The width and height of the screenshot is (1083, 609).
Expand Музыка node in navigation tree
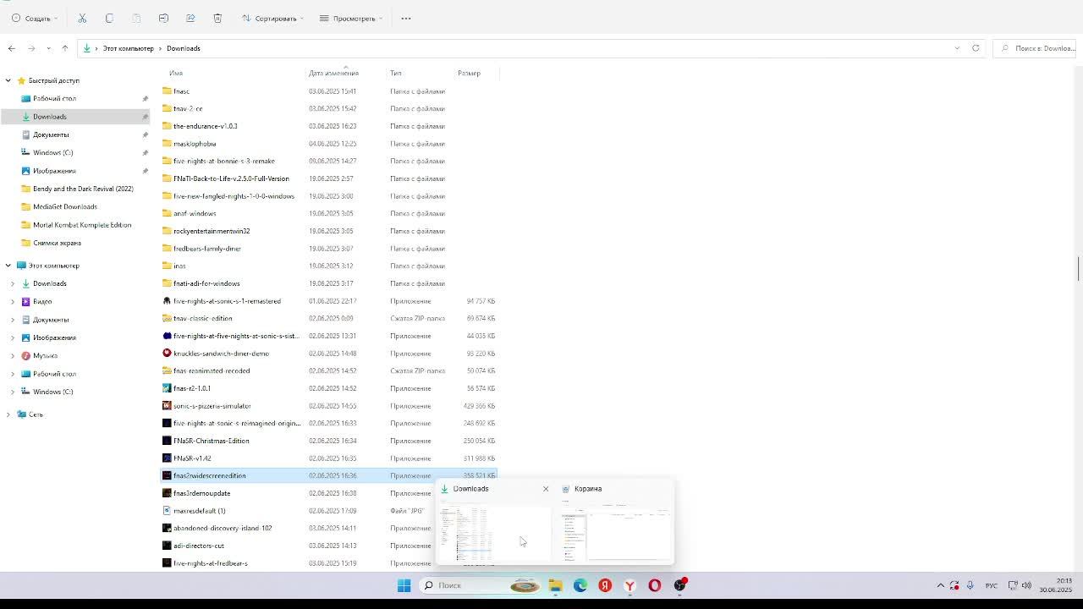(13, 356)
